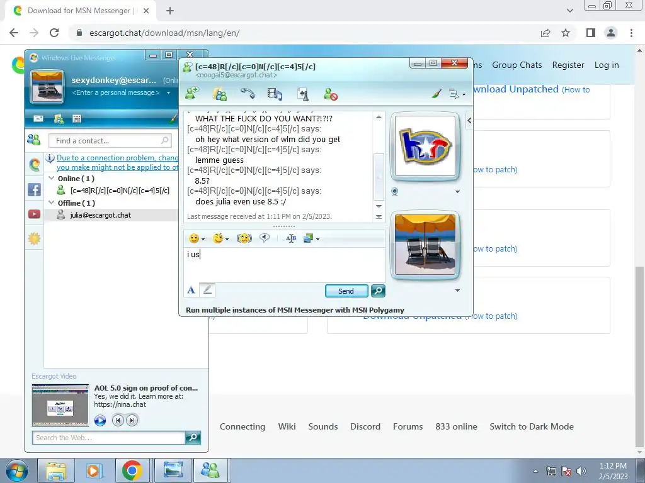Click the voice clip icon
645x483 pixels.
265,238
